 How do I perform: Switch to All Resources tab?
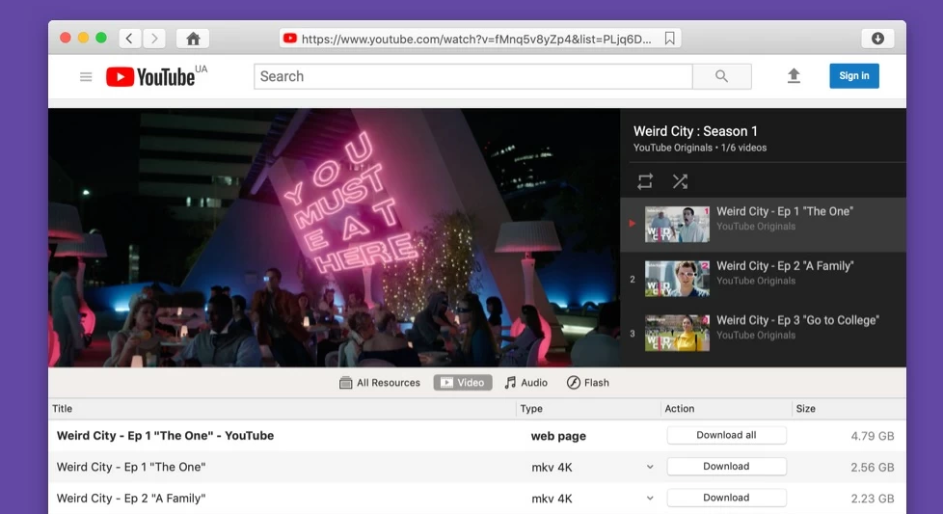[380, 382]
